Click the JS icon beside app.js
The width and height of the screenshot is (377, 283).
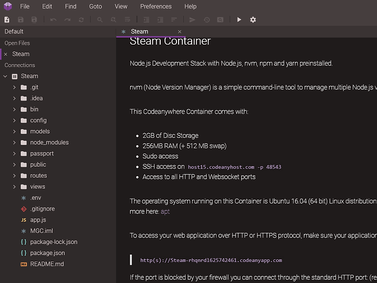coord(24,220)
